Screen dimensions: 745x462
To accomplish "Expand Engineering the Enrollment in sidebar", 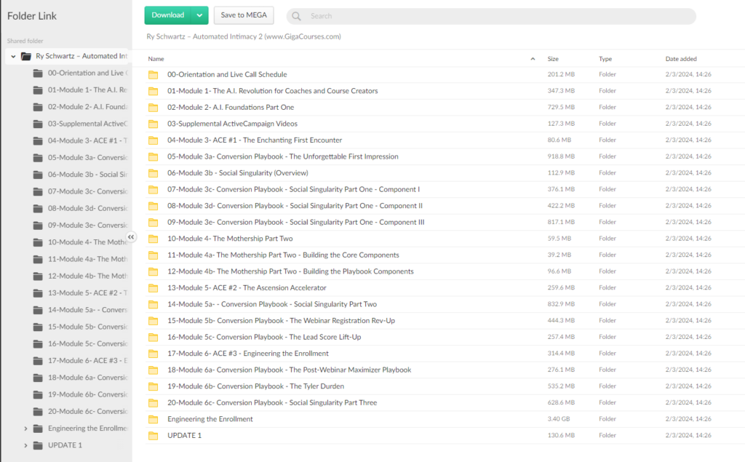I will tap(26, 429).
